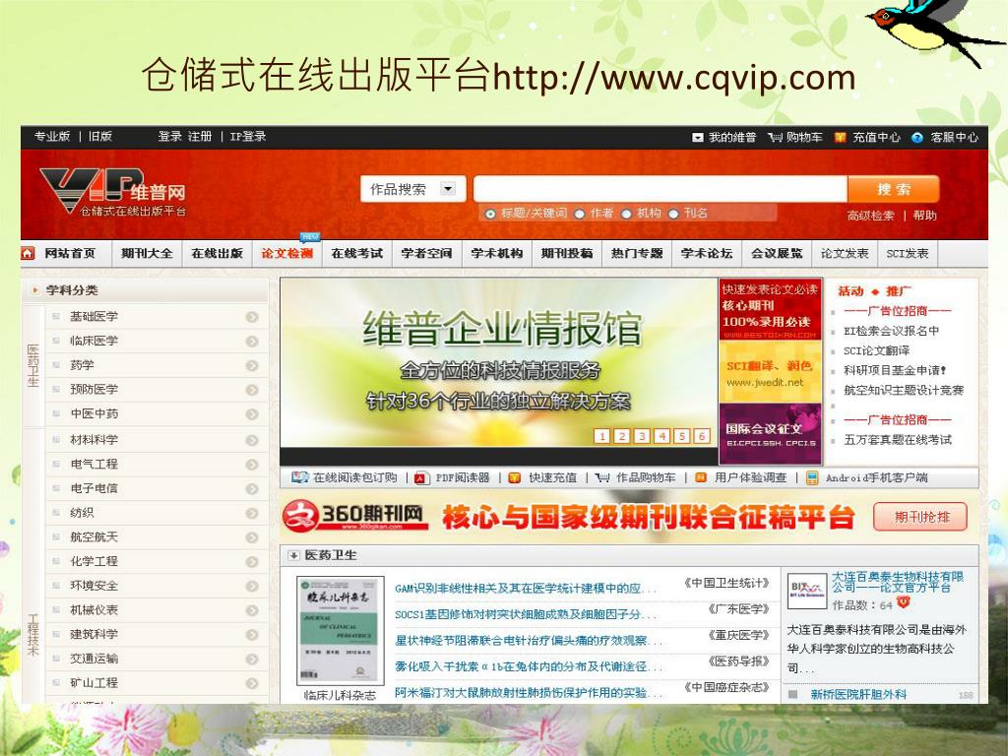Click the VIP 维普网 logo
The width and height of the screenshot is (1008, 756).
point(113,192)
